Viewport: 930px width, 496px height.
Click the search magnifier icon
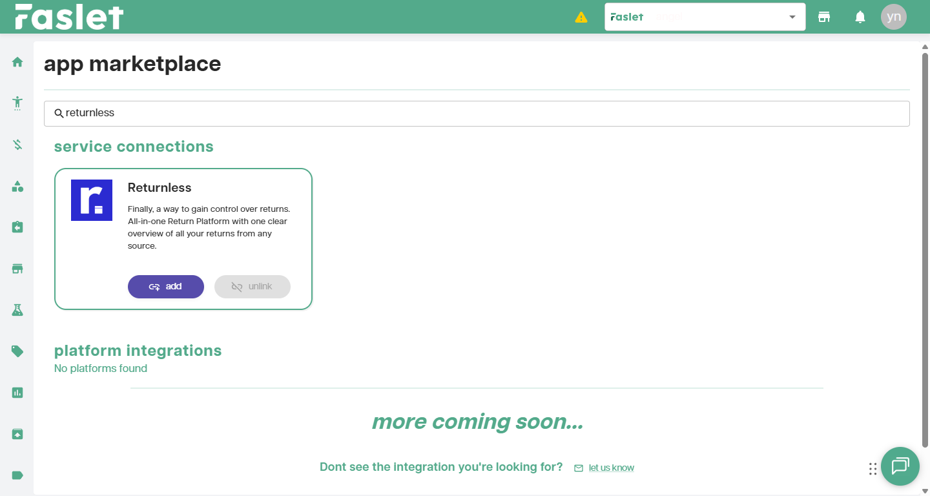point(59,114)
